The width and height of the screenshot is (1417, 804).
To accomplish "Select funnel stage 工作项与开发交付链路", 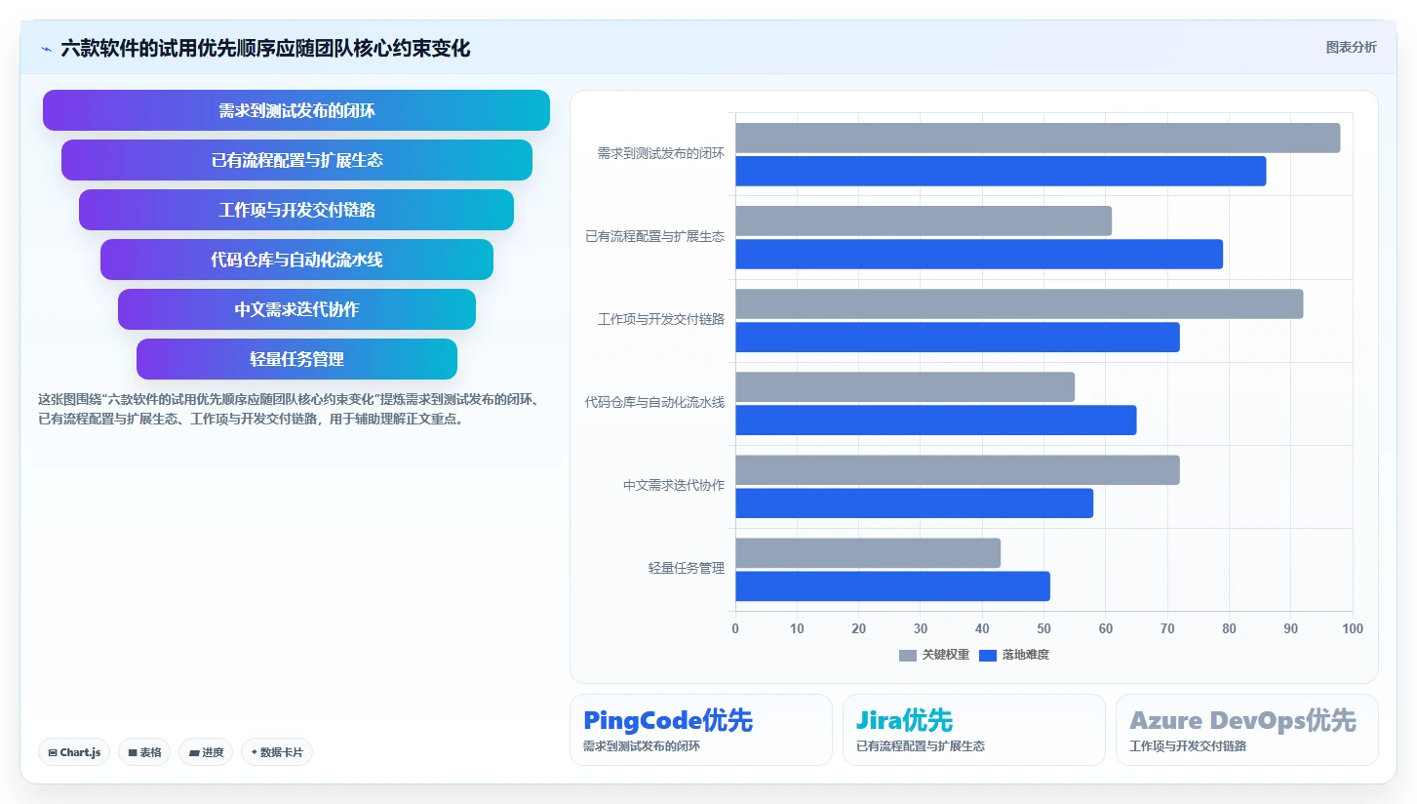I will [296, 210].
